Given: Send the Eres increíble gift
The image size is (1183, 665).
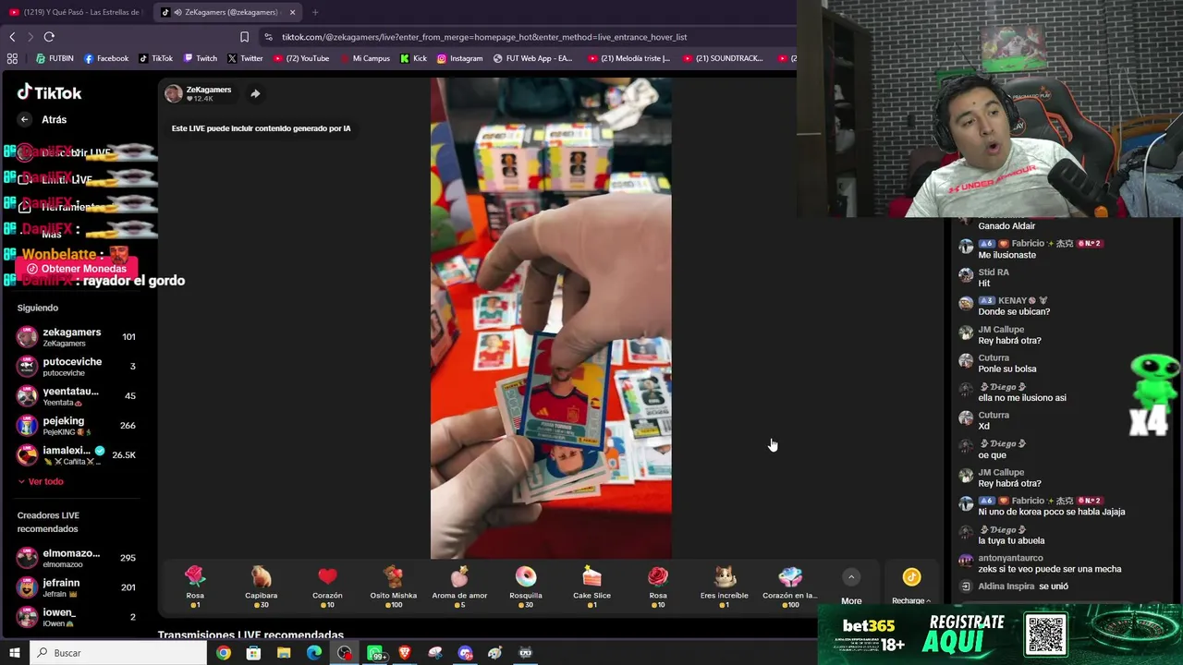Looking at the screenshot, I should [725, 586].
